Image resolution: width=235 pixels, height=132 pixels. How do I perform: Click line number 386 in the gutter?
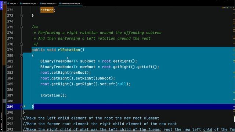coord(10,89)
